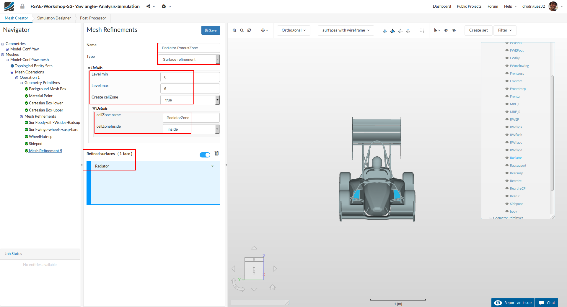
Task: Reset the viewer with the refresh icon
Action: click(249, 30)
